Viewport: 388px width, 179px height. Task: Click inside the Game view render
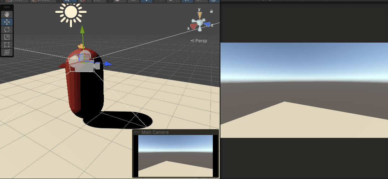(x=304, y=90)
